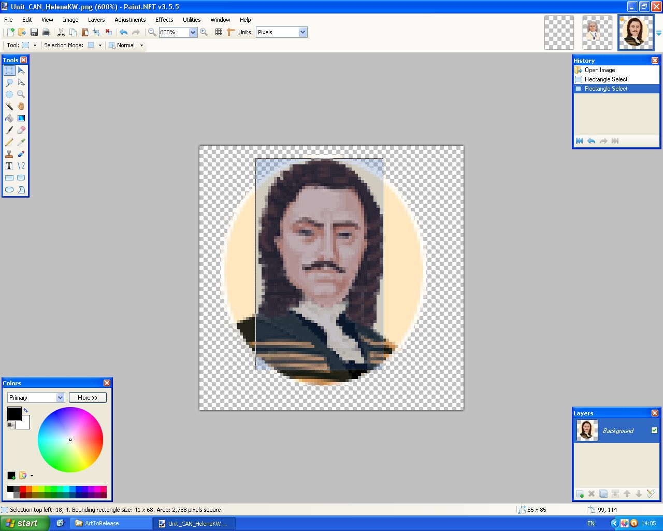This screenshot has height=531, width=663.
Task: Open the Primary color selector dropdown
Action: [60, 398]
